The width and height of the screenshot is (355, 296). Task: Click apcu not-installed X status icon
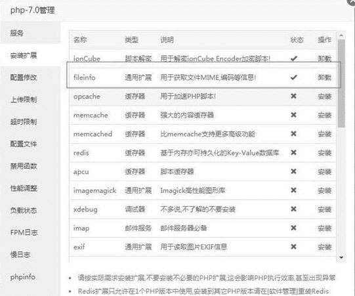tap(293, 171)
